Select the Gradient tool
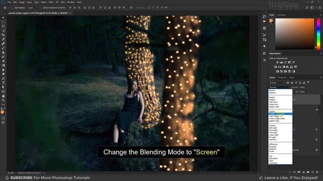This screenshot has width=323, height=181. 3,65
